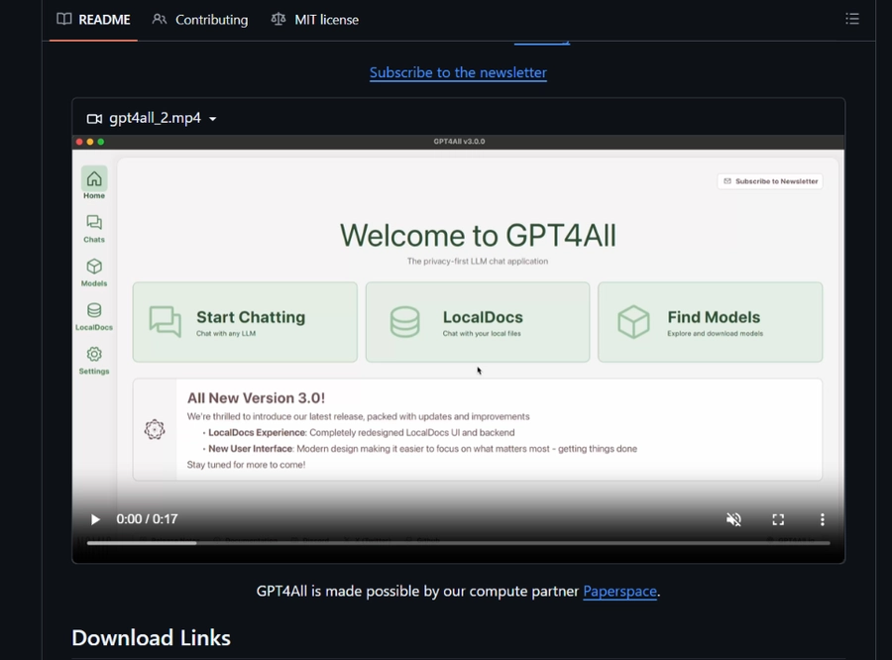Viewport: 892px width, 660px height.
Task: Open Chats in GPT4All sidebar
Action: click(94, 228)
